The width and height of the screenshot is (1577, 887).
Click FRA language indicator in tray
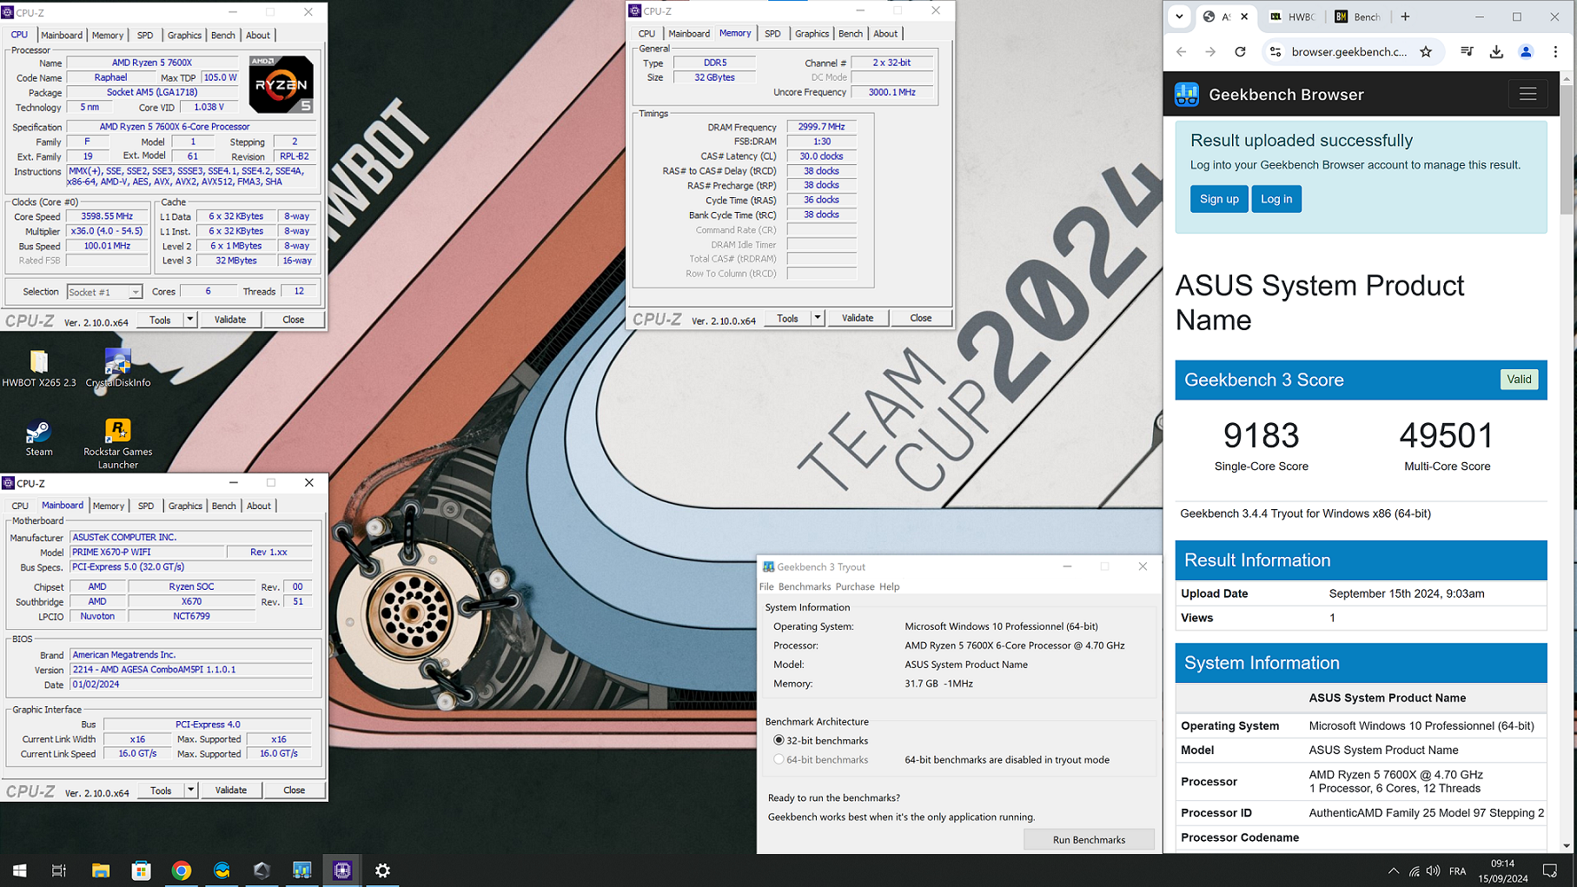coord(1458,870)
